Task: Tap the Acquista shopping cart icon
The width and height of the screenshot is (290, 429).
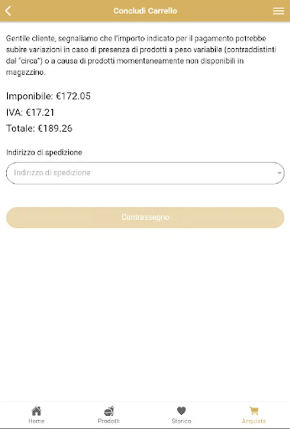Action: click(x=254, y=411)
